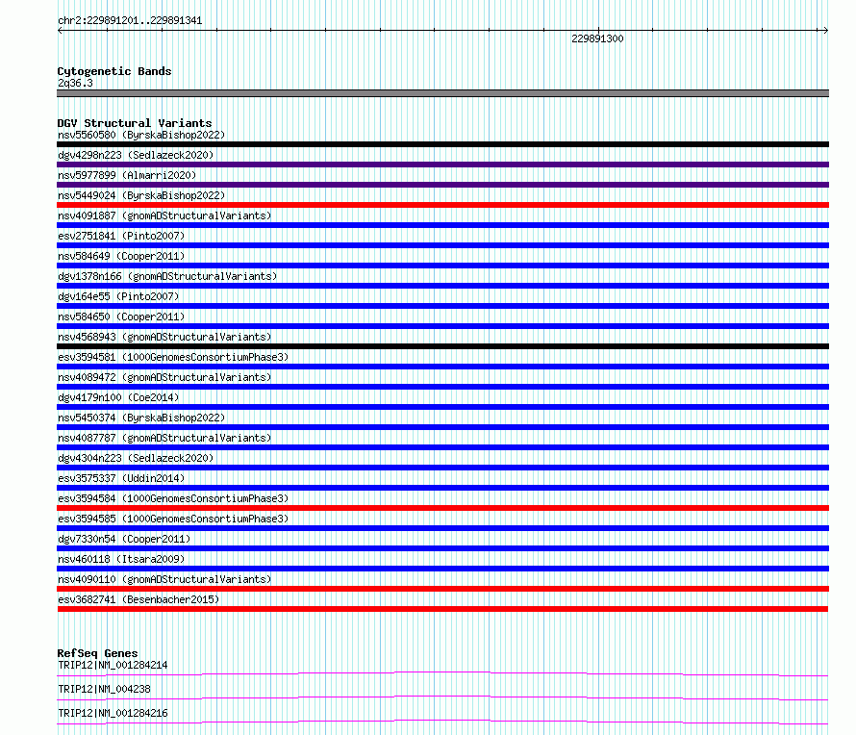Click the nsv4568943 (gnomADStructuralVariants) label
Screen dimensions: 856x735
tap(164, 337)
